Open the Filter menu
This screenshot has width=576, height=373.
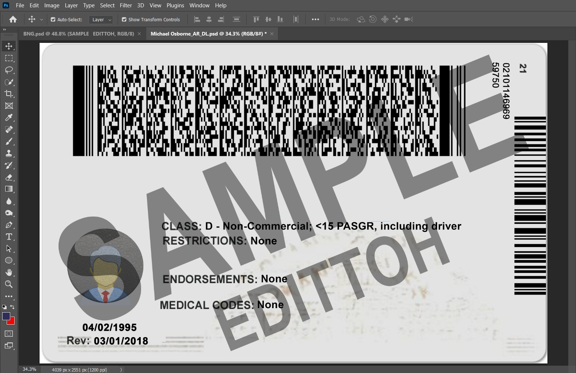(126, 5)
